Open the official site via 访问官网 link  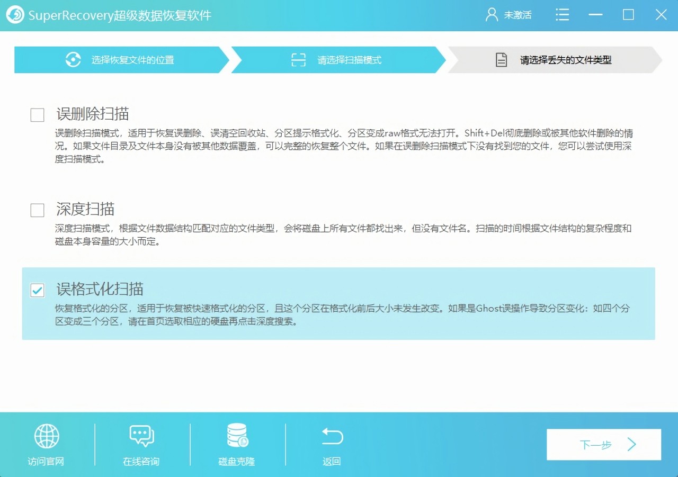coord(47,461)
